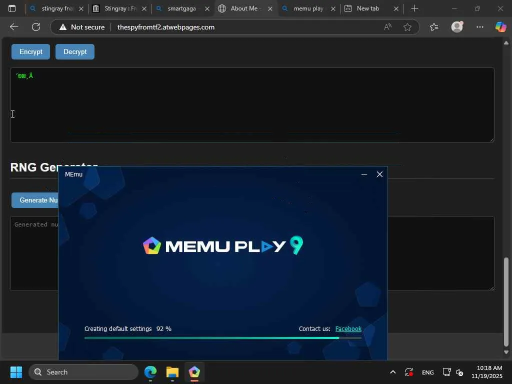Close the smartgaga tab
Screen dimensions: 512x384
(207, 9)
